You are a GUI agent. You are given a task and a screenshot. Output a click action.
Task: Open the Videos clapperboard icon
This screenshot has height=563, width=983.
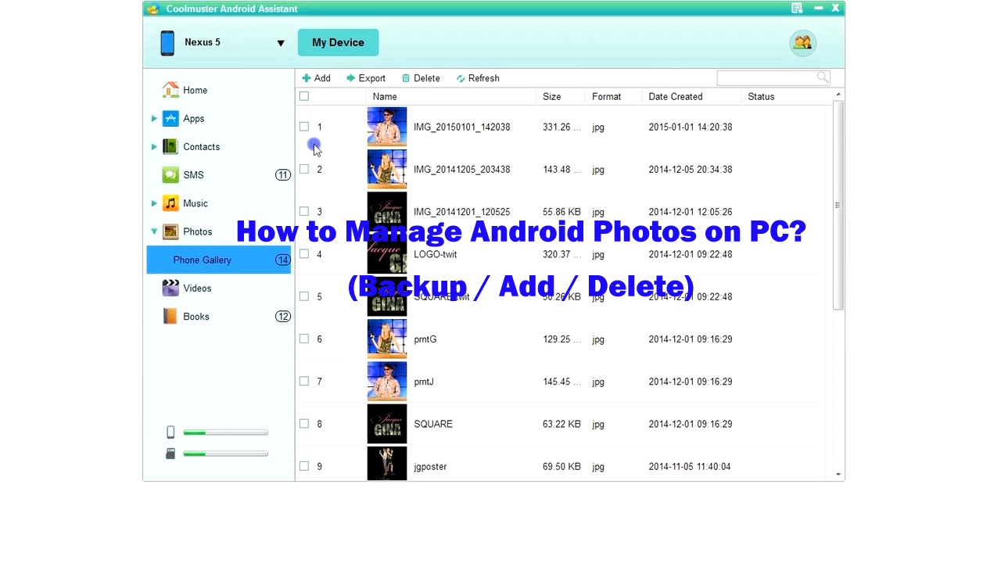[x=170, y=288]
